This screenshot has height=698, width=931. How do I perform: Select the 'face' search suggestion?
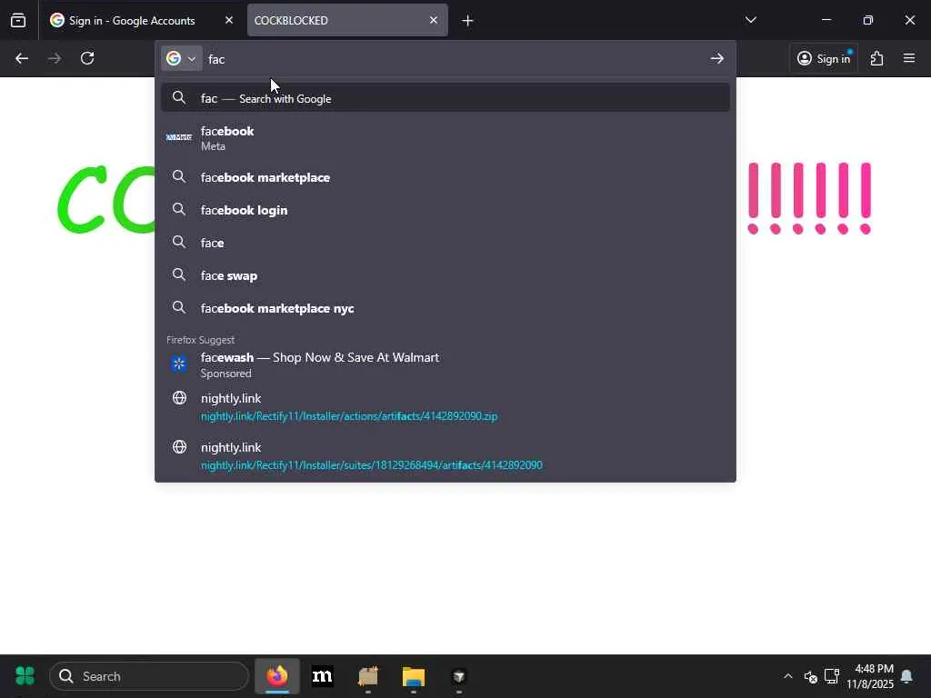click(445, 243)
